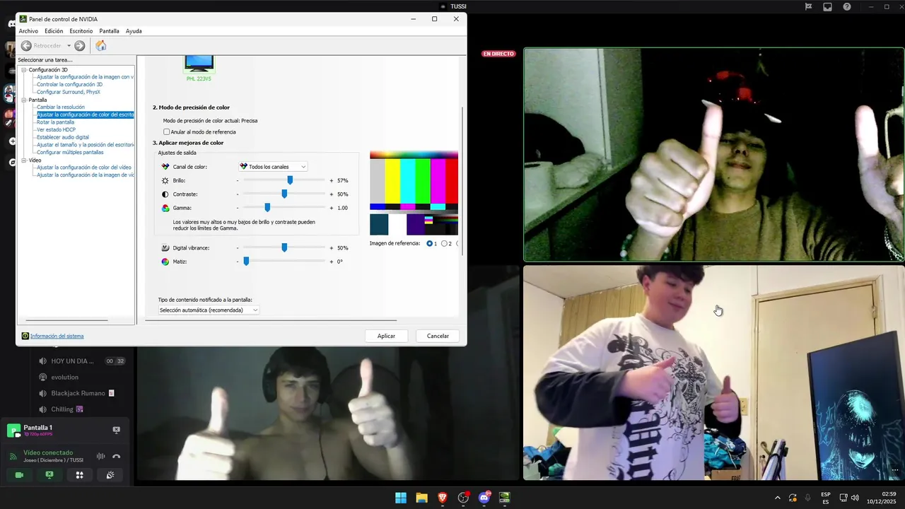The width and height of the screenshot is (905, 509).
Task: Select Configurar Surround, PhysX task
Action: pos(69,92)
